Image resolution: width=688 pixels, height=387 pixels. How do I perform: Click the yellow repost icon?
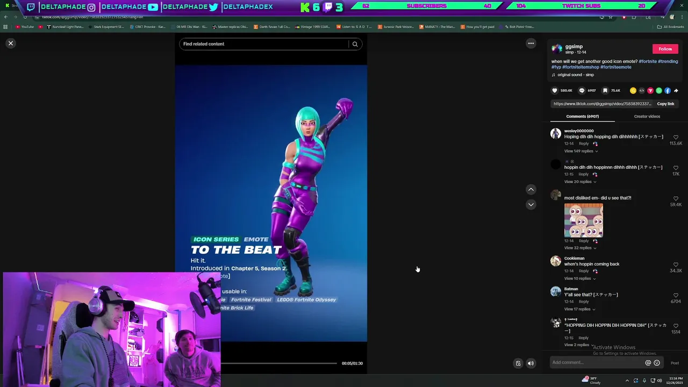coord(633,90)
